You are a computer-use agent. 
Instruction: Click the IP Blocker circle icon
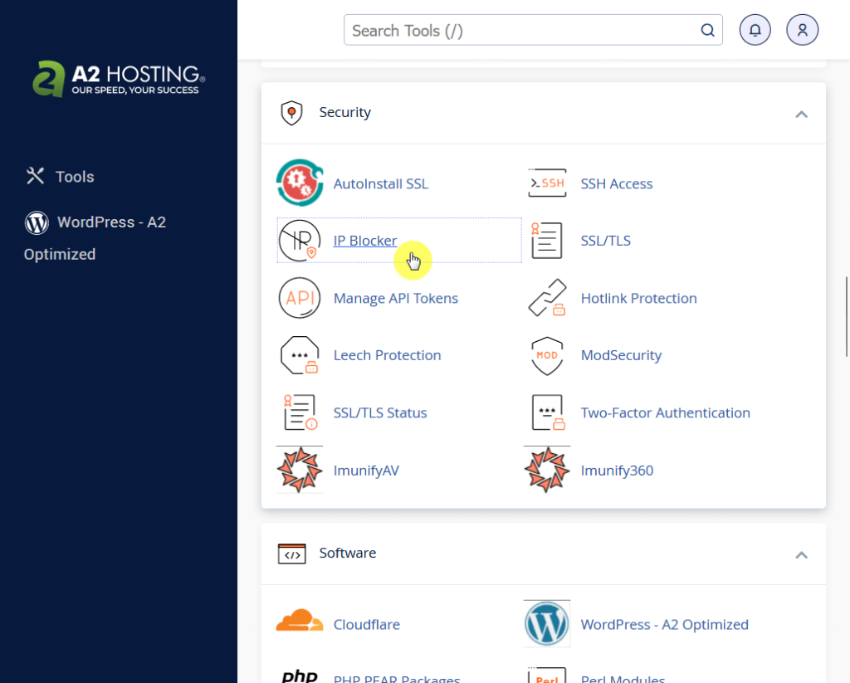point(299,241)
